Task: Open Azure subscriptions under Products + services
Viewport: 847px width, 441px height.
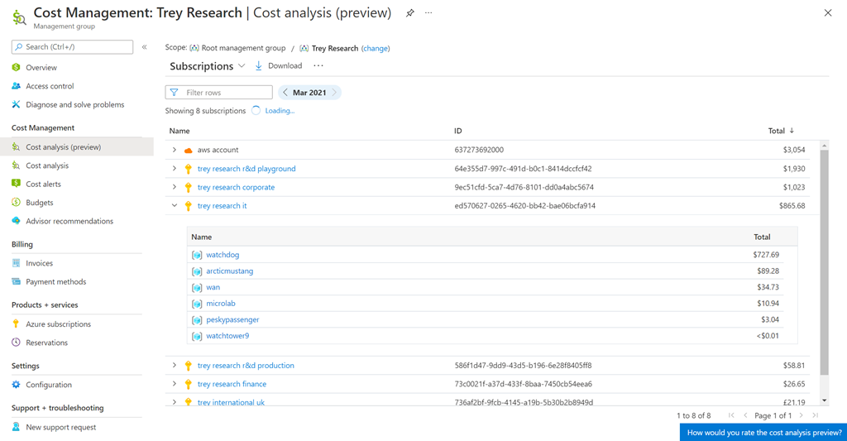Action: [x=59, y=324]
